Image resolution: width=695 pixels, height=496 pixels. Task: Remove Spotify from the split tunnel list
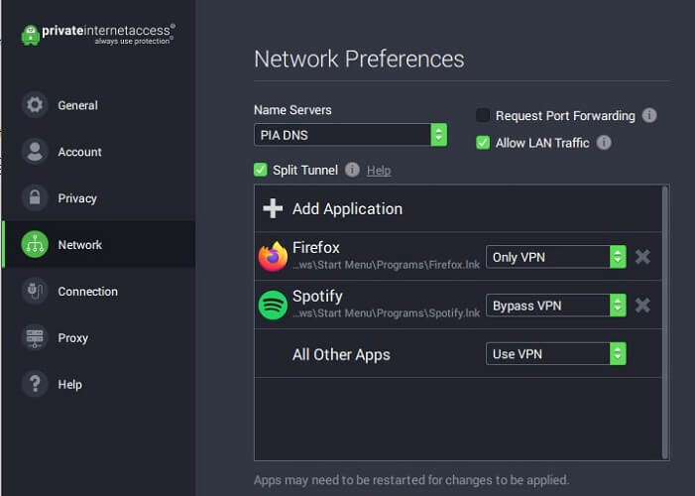click(642, 306)
